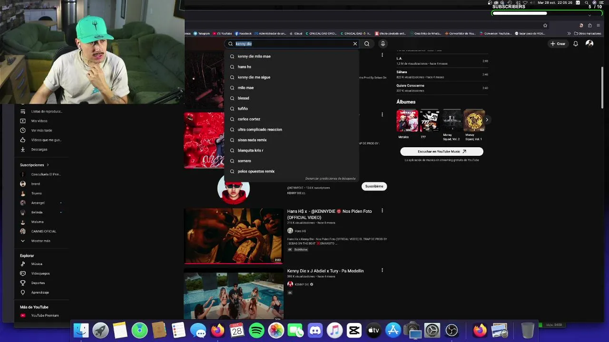Clear the YouTube search box text
This screenshot has width=609, height=342.
pyautogui.click(x=355, y=44)
